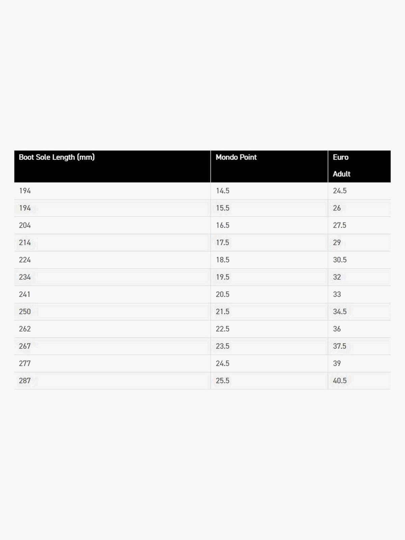Click boot sole length value 204
The image size is (405, 540).
coord(25,225)
